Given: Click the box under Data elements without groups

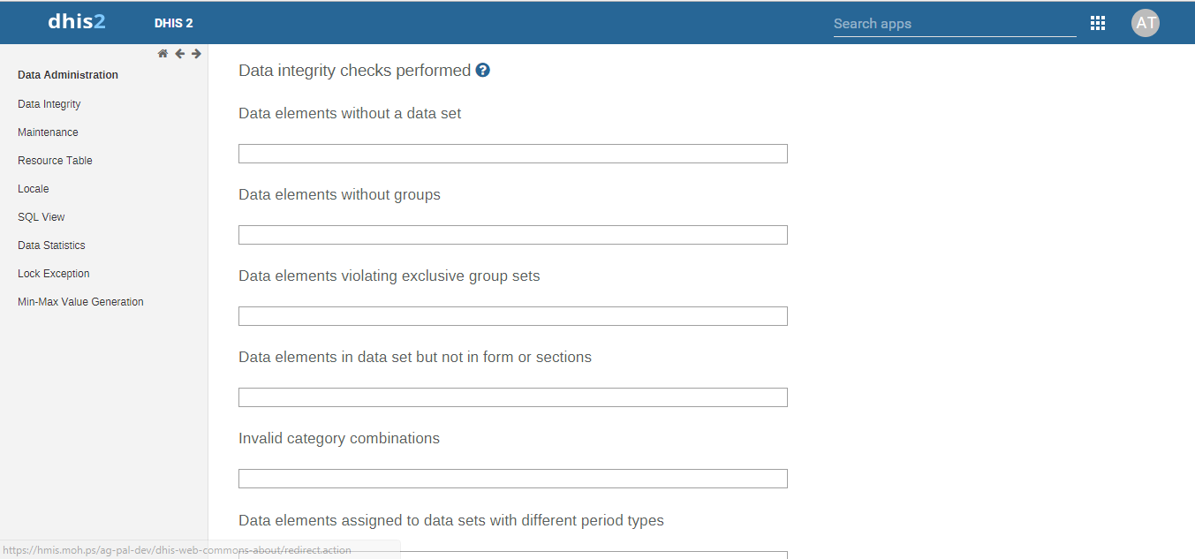Looking at the screenshot, I should click(x=512, y=235).
